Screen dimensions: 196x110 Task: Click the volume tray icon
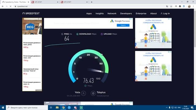pos(175,108)
